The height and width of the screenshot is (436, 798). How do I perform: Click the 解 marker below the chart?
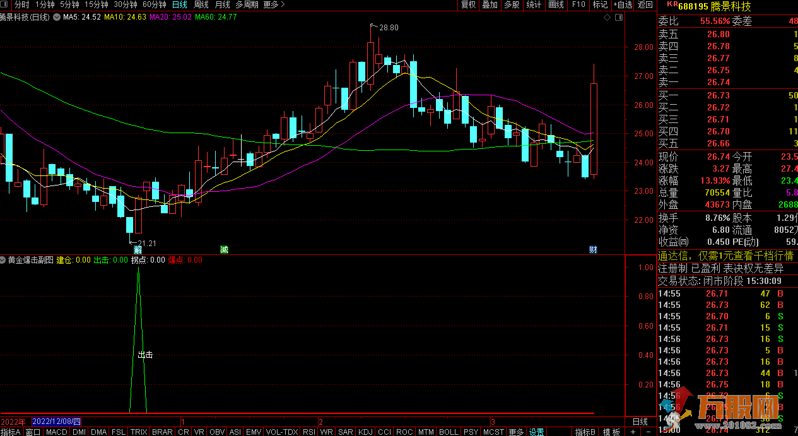tap(138, 250)
